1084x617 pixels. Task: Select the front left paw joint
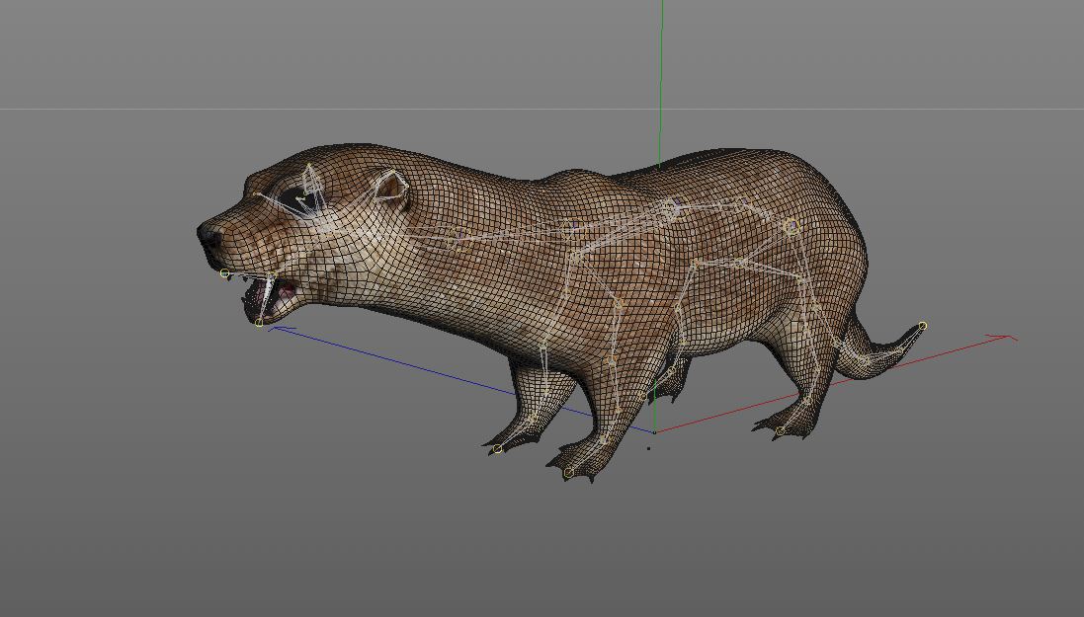[498, 449]
